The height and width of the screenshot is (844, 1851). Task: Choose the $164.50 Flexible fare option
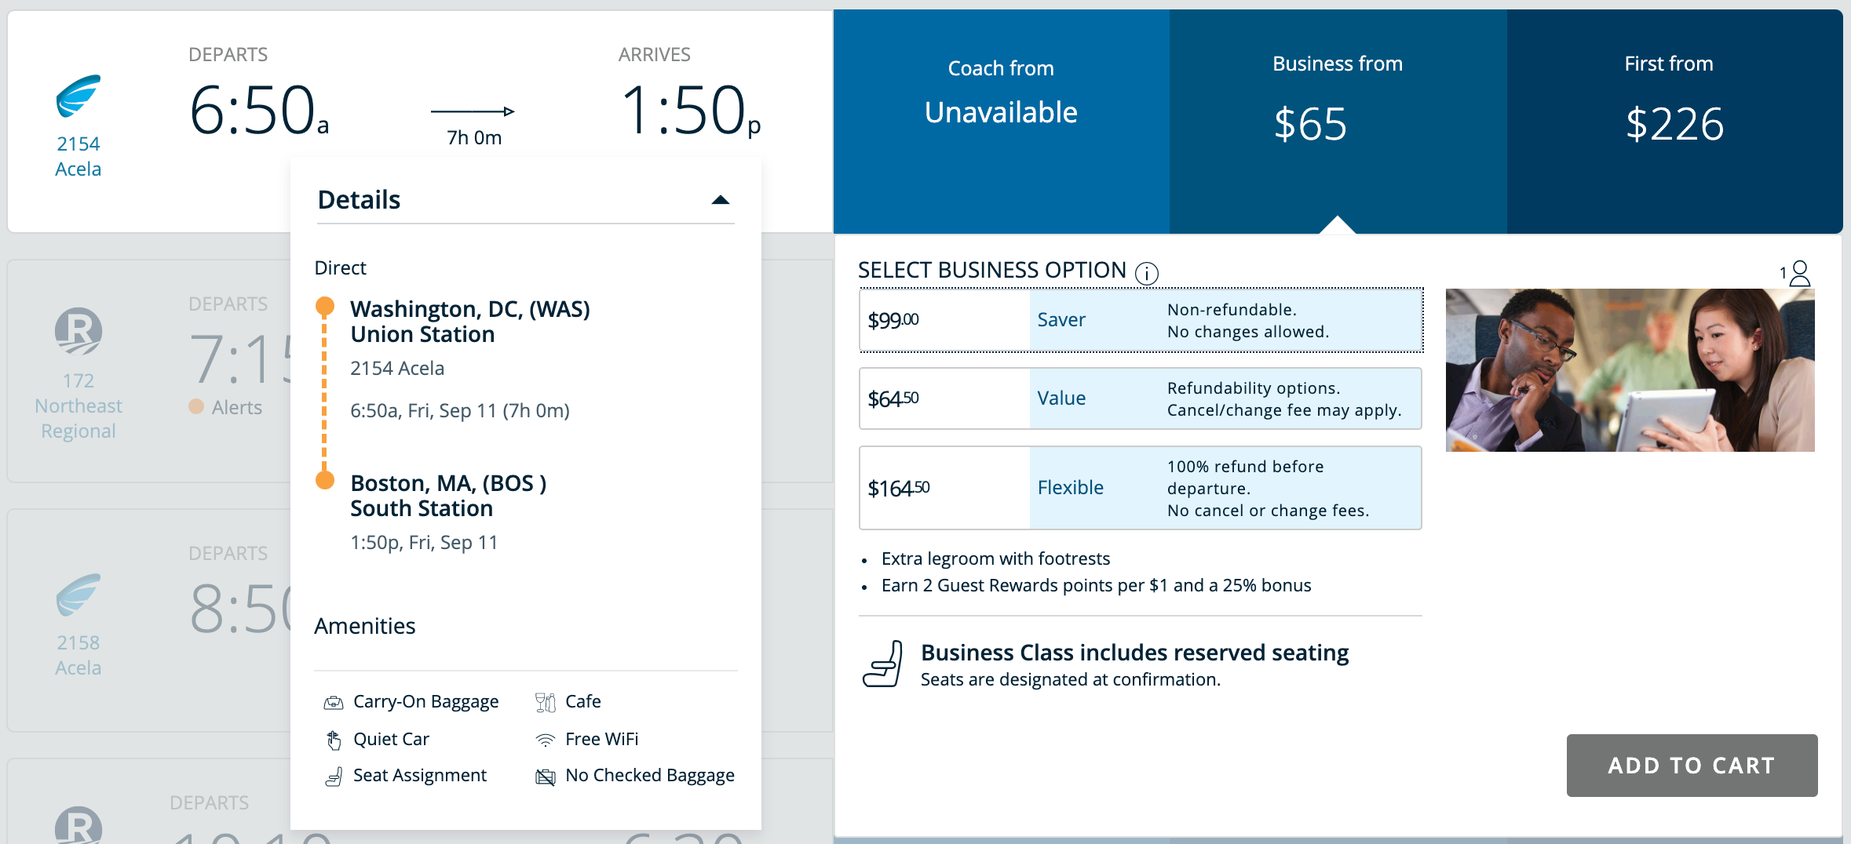pyautogui.click(x=1140, y=488)
